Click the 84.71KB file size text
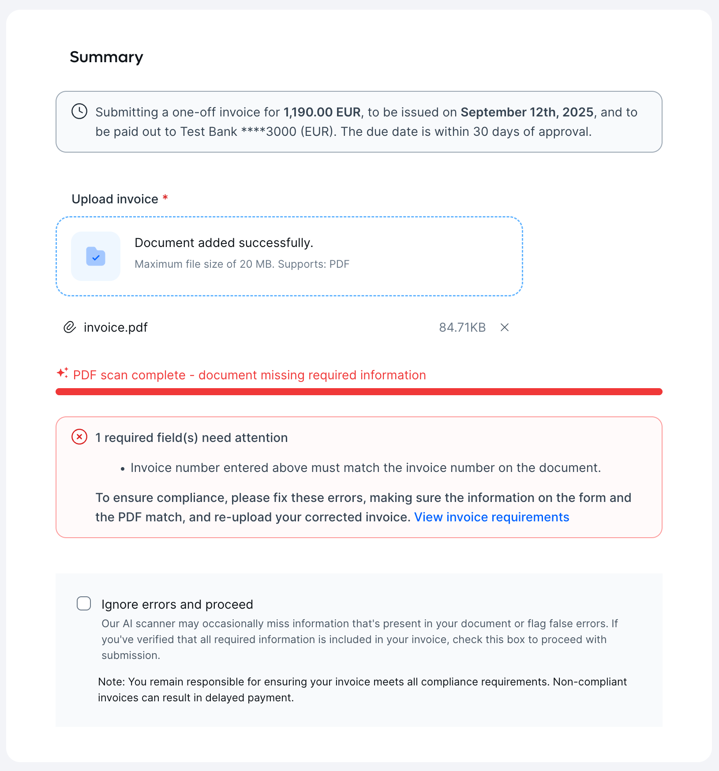The image size is (719, 771). click(x=462, y=327)
